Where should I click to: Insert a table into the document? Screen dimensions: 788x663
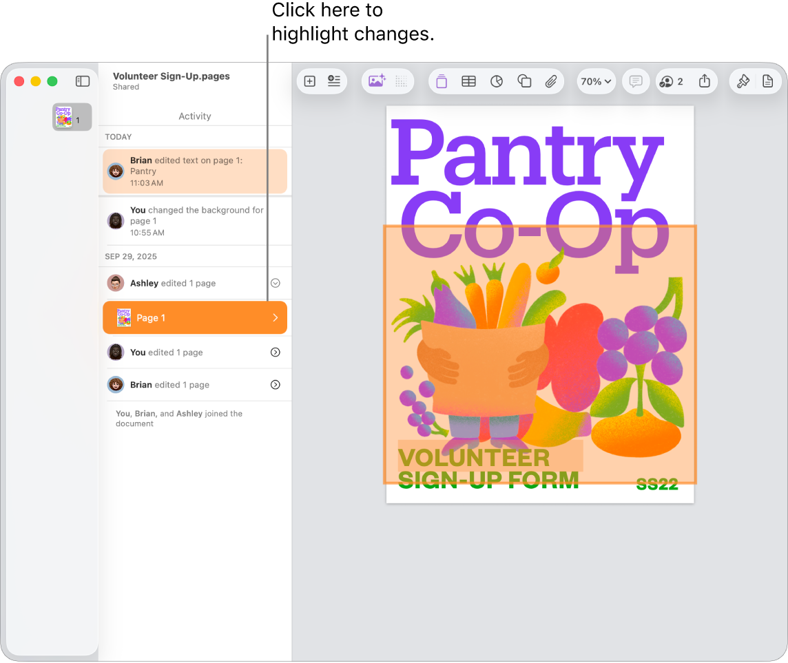click(x=468, y=81)
